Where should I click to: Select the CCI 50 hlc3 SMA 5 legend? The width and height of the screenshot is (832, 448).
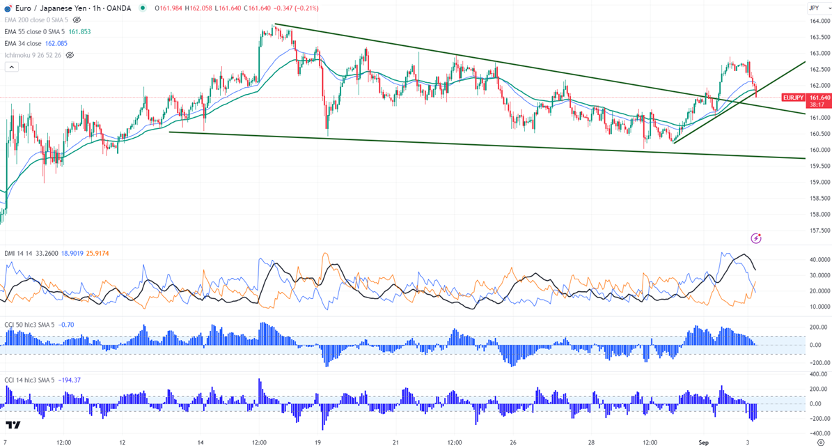click(29, 325)
